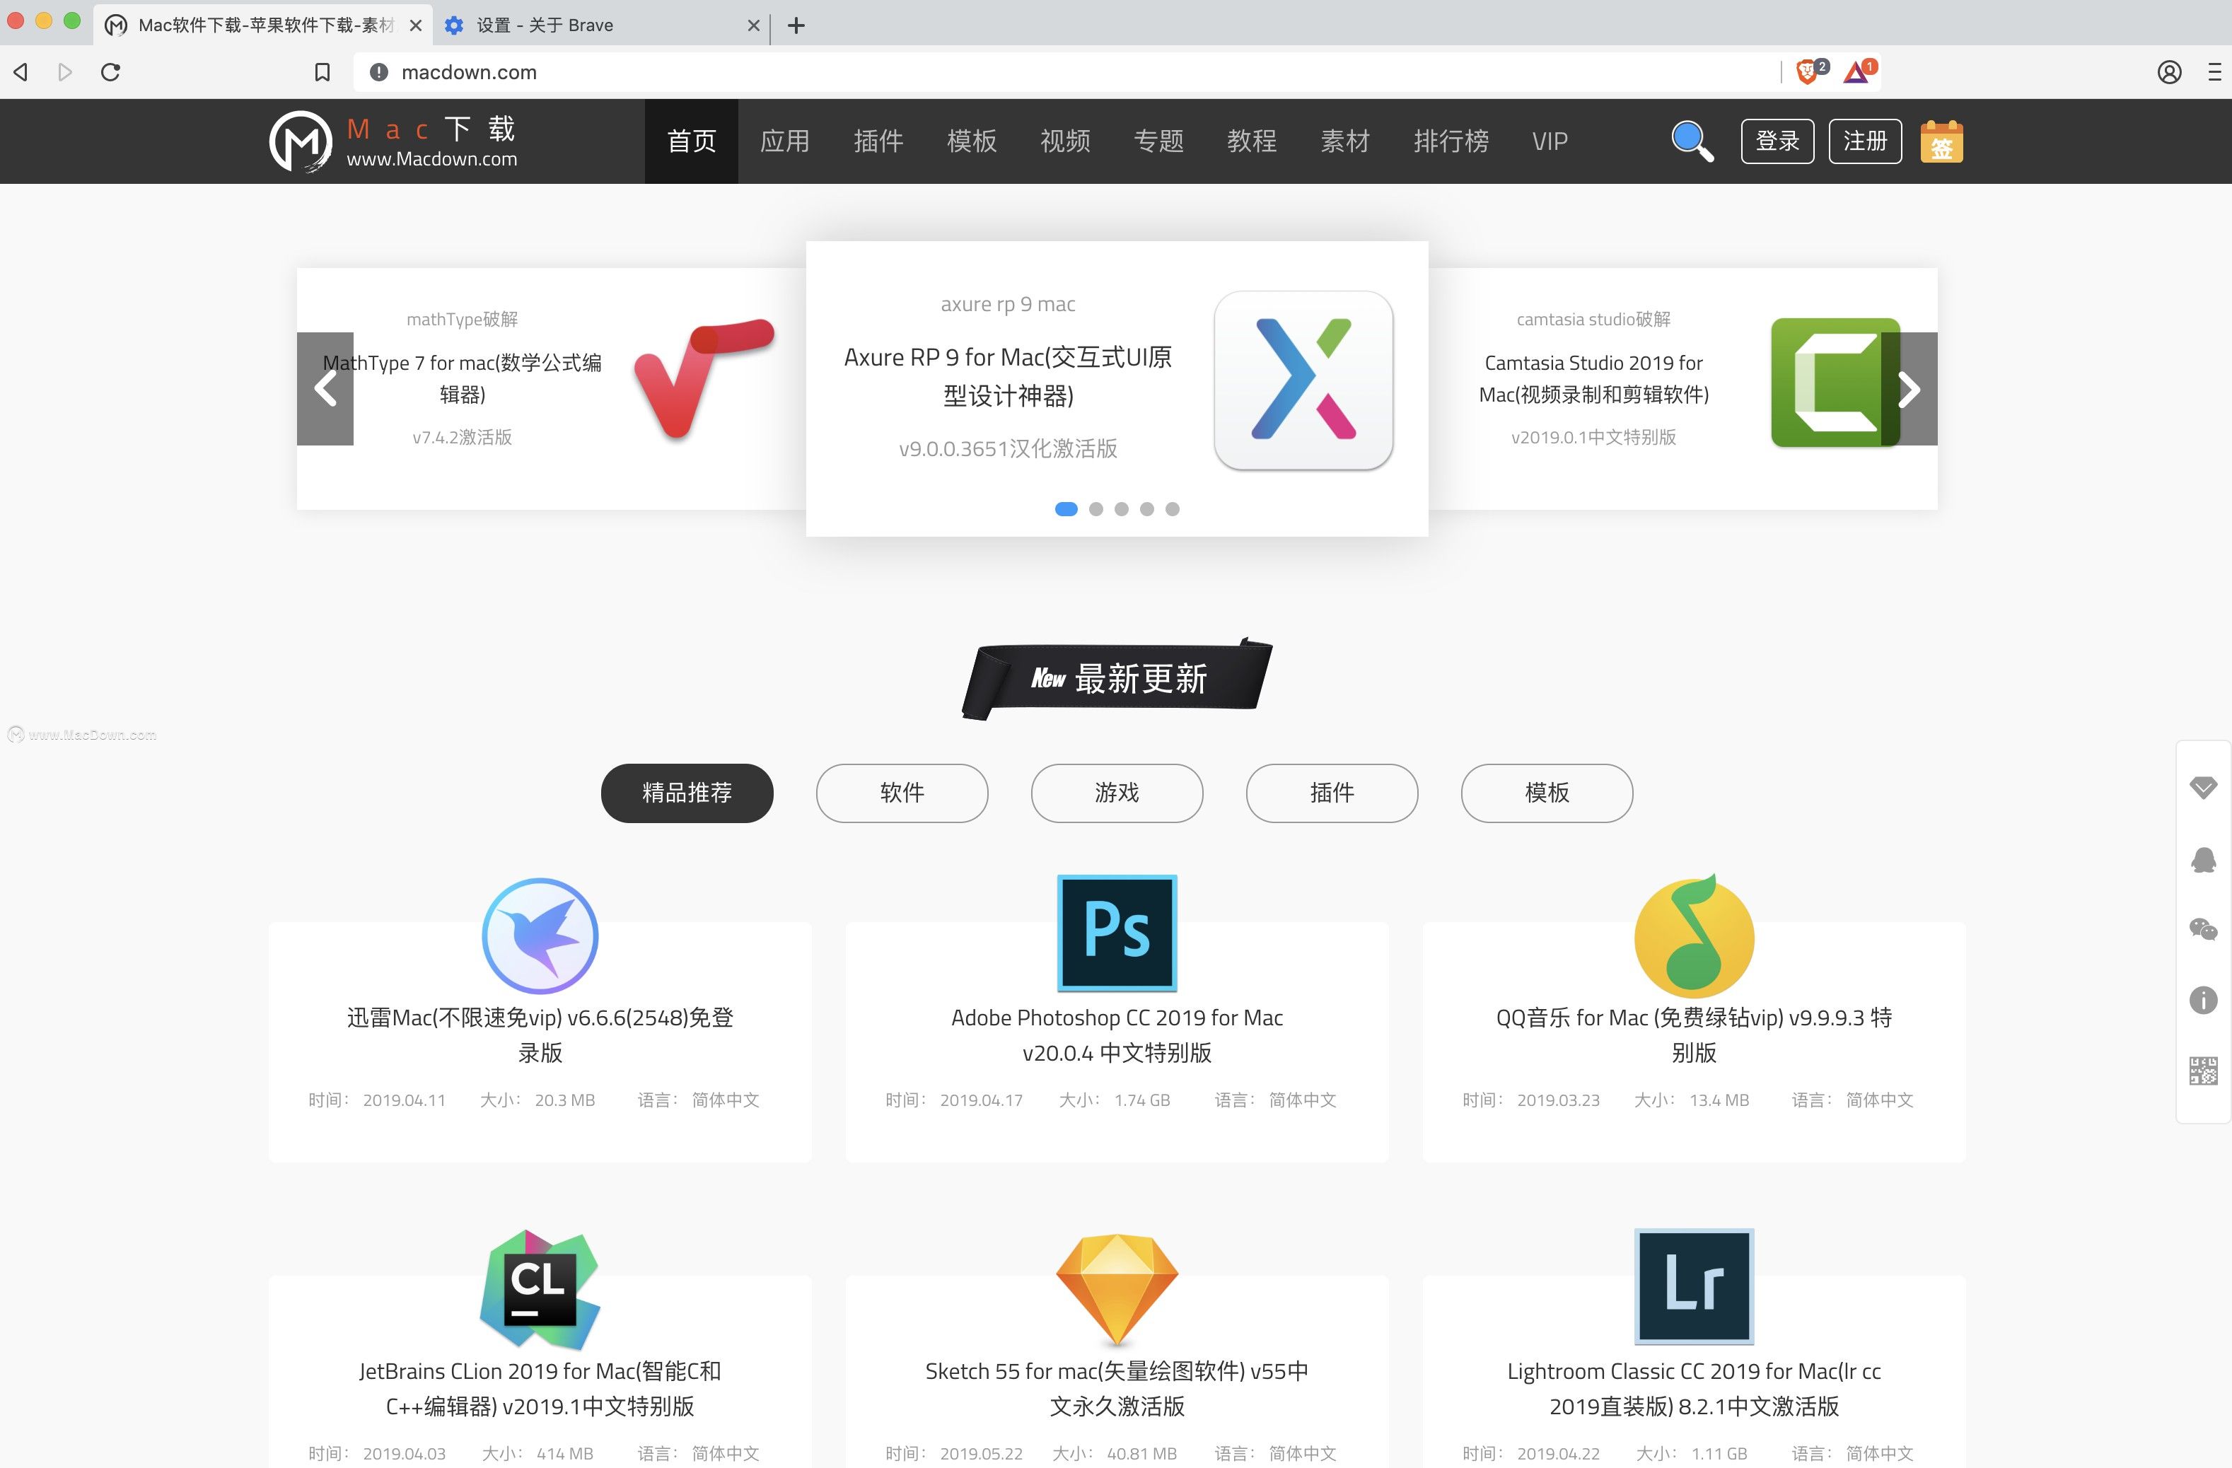Open the 排行榜 navigation item
The width and height of the screenshot is (2232, 1468).
[1450, 141]
